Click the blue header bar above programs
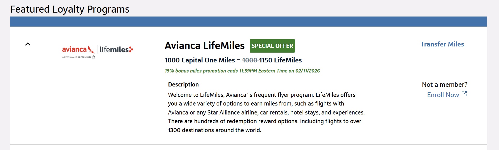 point(248,22)
